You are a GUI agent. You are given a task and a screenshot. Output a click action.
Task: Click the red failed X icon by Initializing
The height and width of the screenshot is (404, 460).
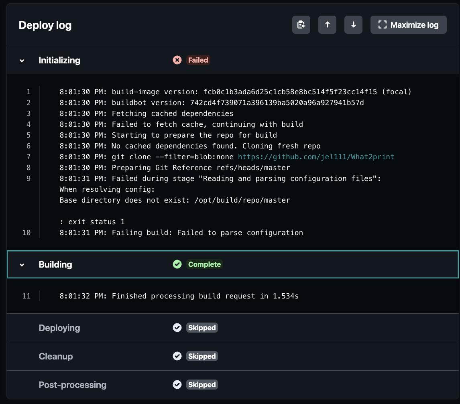click(177, 60)
